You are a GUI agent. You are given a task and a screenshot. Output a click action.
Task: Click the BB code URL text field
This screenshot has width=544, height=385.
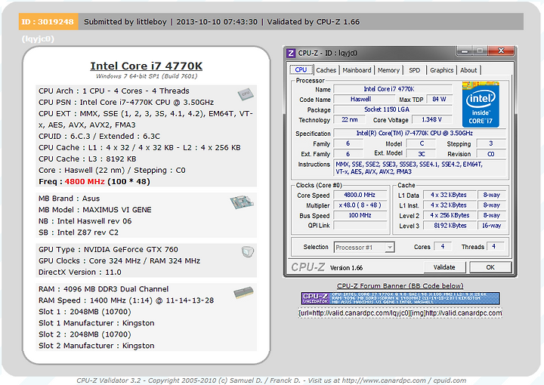[x=400, y=313]
